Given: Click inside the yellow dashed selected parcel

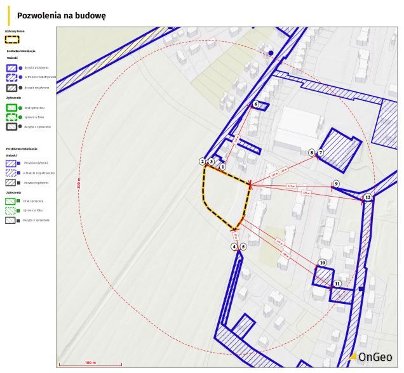Looking at the screenshot, I should click(x=224, y=197).
